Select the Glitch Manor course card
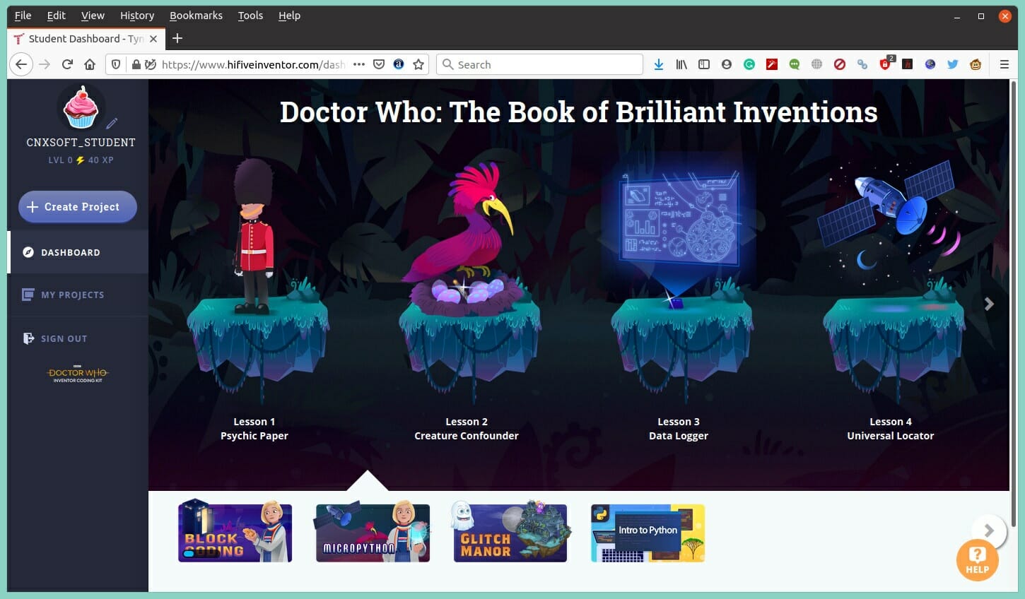Screen dimensions: 1025x599 coord(510,532)
